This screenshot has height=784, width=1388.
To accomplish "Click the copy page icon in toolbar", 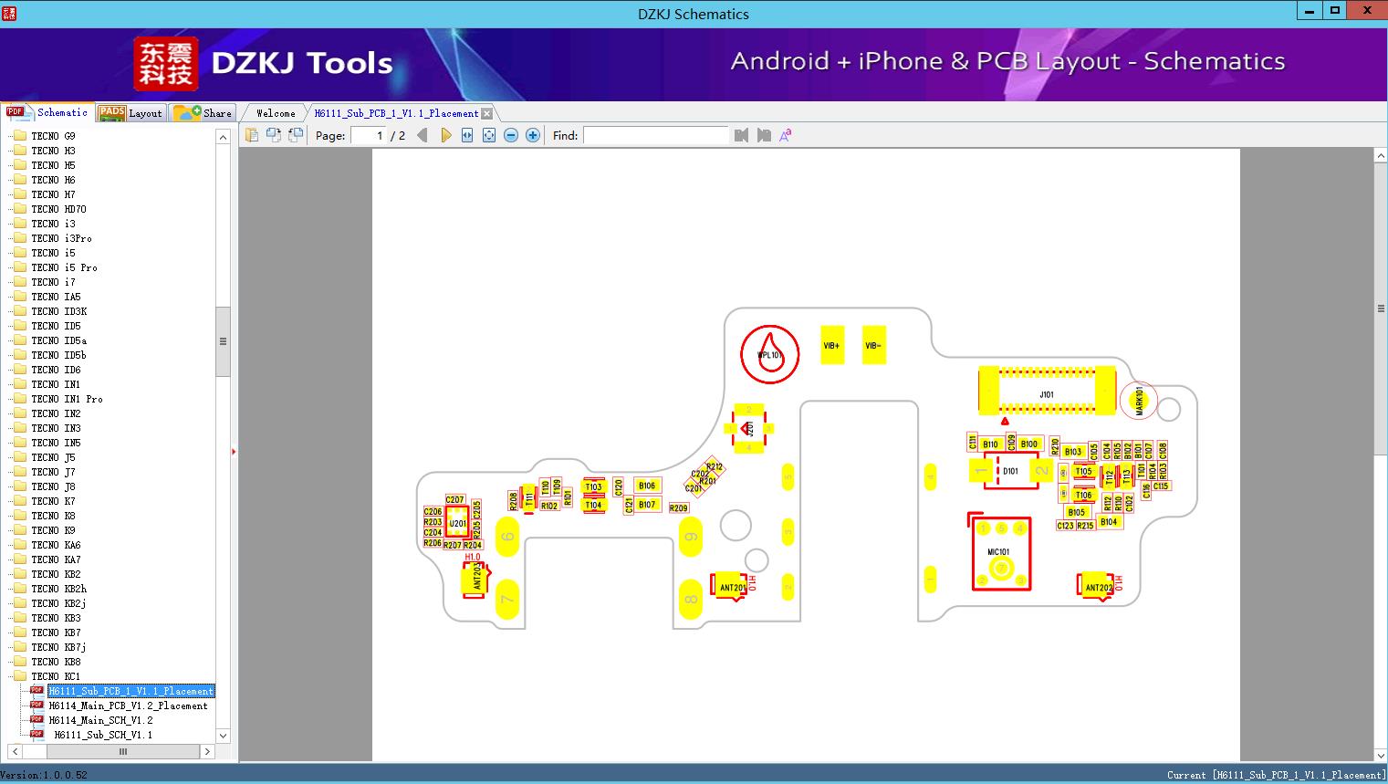I will click(252, 135).
